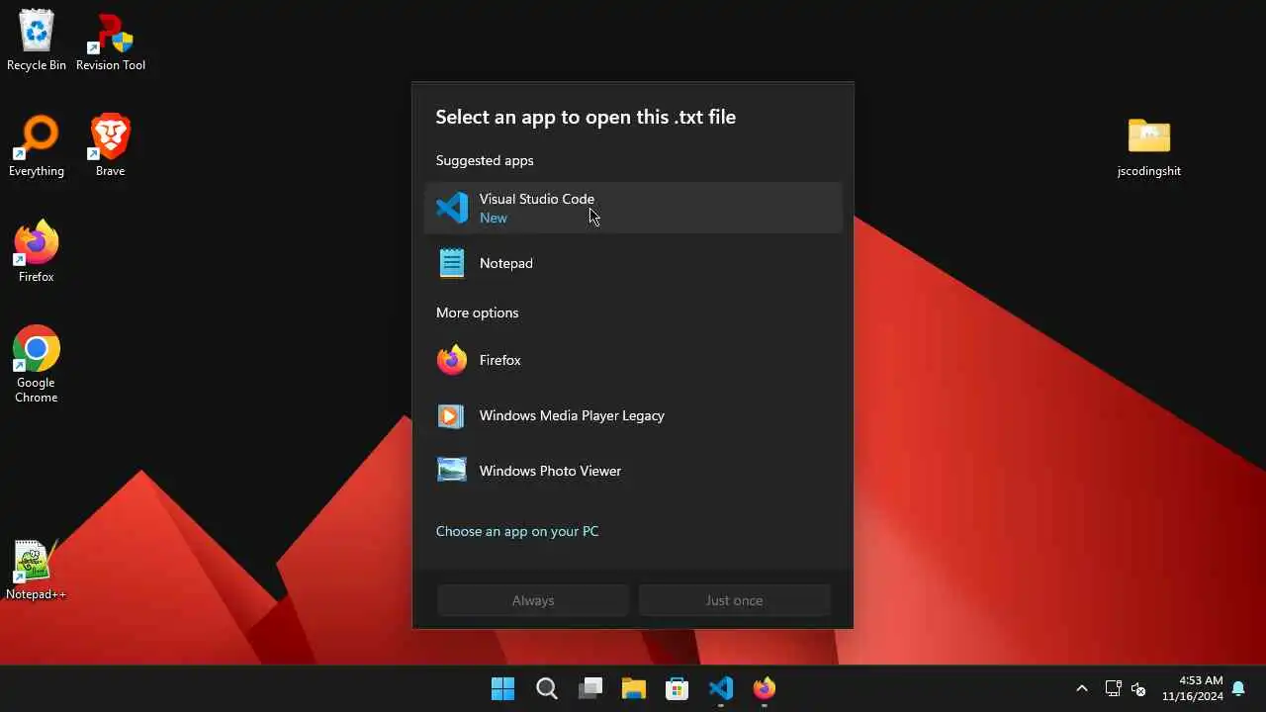Screen dimensions: 1266x712
Task: Open Firefox desktop shortcut
Action: pyautogui.click(x=37, y=253)
